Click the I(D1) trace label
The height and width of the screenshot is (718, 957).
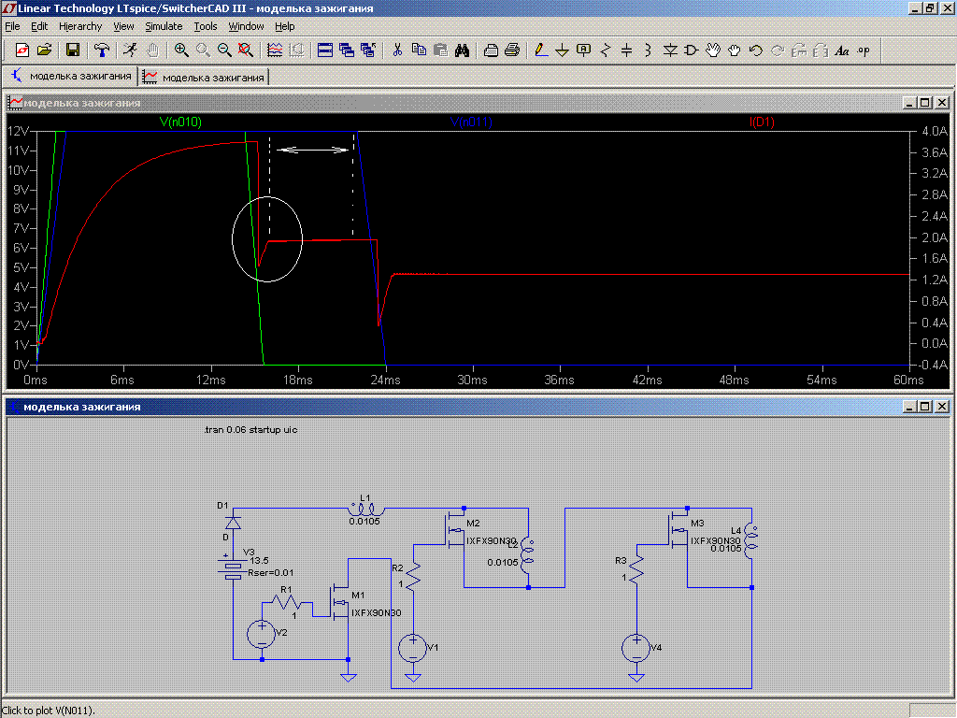pos(762,122)
